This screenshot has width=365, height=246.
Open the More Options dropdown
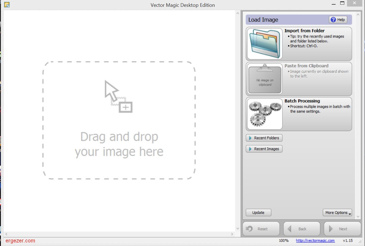(x=337, y=212)
